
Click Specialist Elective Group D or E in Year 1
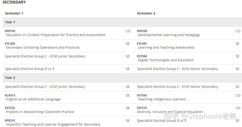click(30, 69)
